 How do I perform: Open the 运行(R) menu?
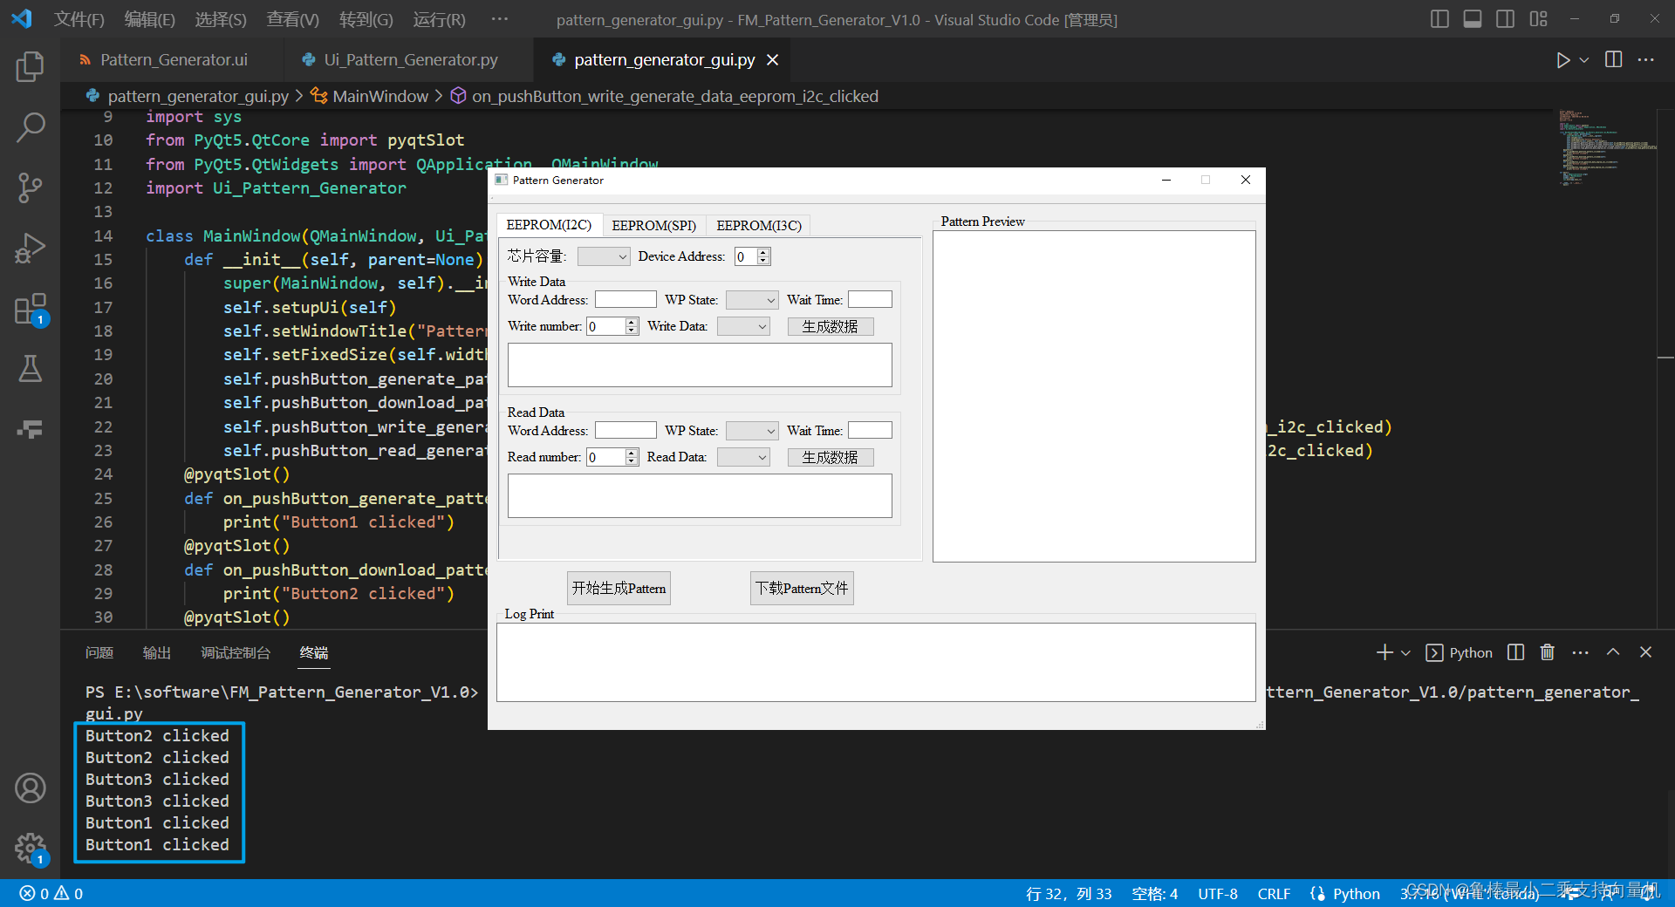point(438,18)
